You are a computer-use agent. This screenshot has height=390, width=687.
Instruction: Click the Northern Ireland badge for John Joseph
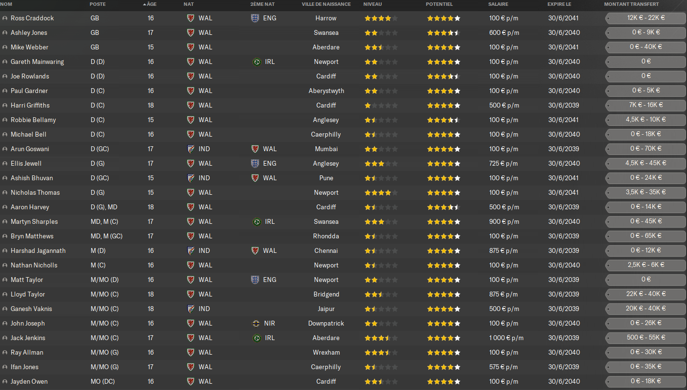(257, 323)
